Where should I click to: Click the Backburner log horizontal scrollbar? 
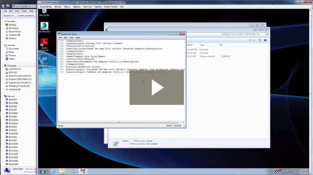tap(119, 122)
